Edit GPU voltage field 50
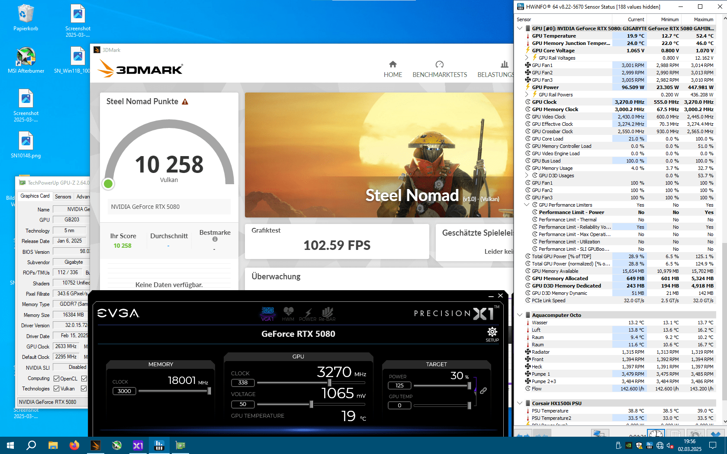This screenshot has width=727, height=454. tap(243, 404)
